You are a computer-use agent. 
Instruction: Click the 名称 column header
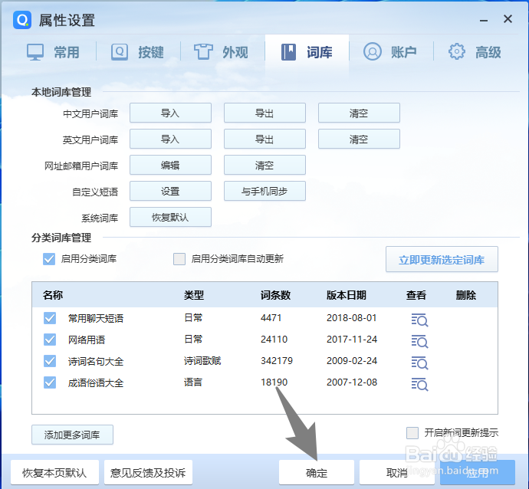[53, 295]
